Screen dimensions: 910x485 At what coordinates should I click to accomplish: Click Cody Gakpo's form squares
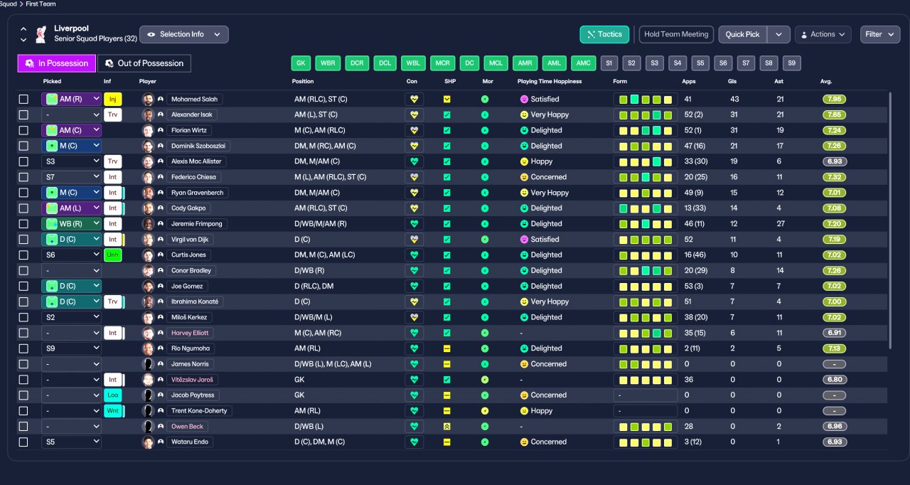click(x=646, y=208)
